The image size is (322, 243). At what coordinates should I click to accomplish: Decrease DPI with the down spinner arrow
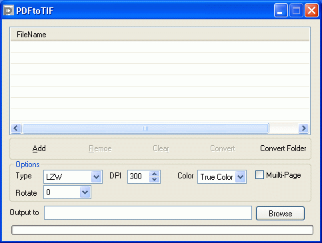click(x=155, y=180)
